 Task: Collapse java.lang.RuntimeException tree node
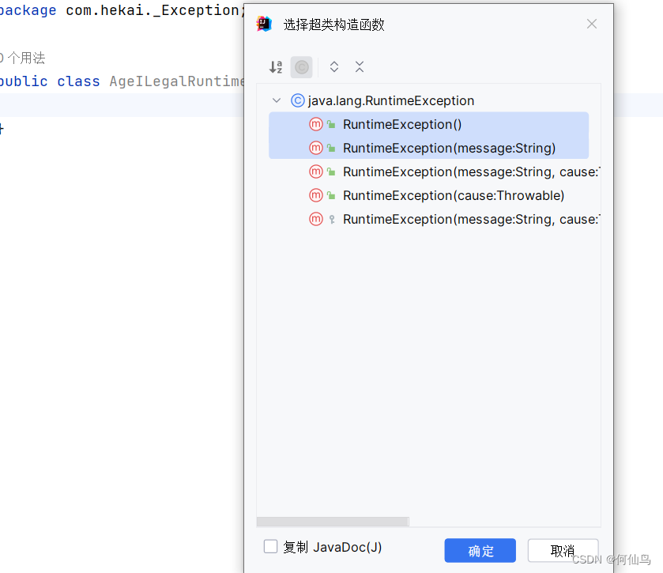click(277, 100)
